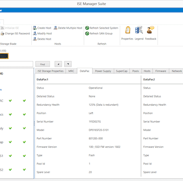Screen dimensions: 183x181
Task: Click the Refresh SAN Group label
Action: click(101, 34)
